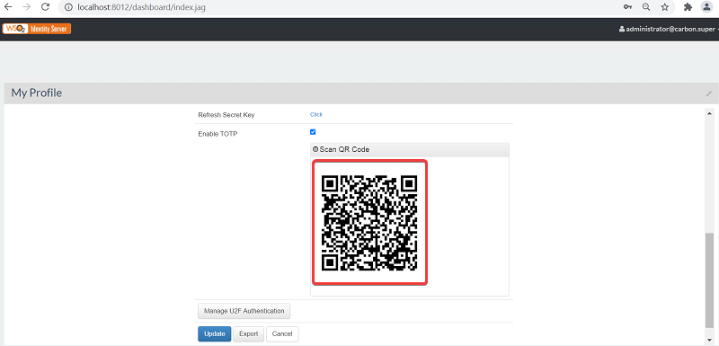
Task: Bookmark this page with the star icon
Action: [x=665, y=7]
